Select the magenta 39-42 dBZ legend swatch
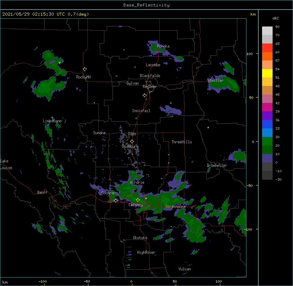The height and width of the screenshot is (286, 293). tap(267, 107)
